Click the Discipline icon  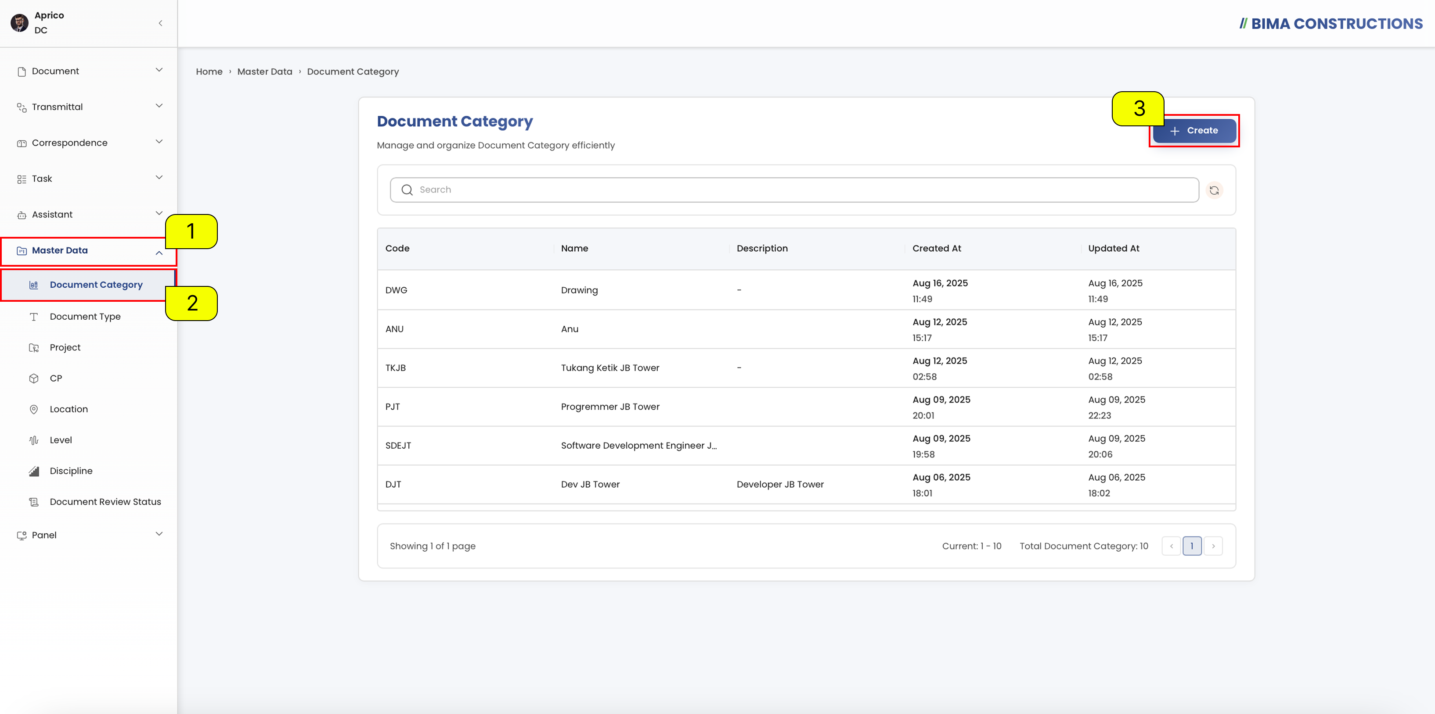pyautogui.click(x=34, y=471)
